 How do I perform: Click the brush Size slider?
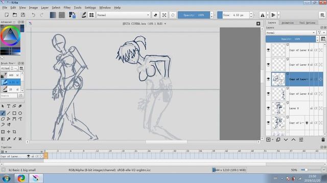pyautogui.click(x=233, y=15)
